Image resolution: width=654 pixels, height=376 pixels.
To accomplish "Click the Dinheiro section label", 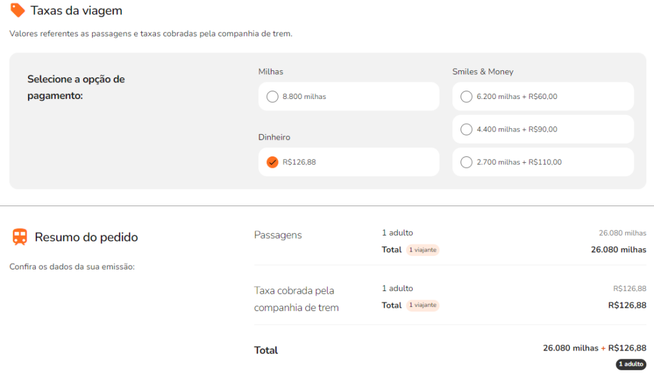I will 275,137.
